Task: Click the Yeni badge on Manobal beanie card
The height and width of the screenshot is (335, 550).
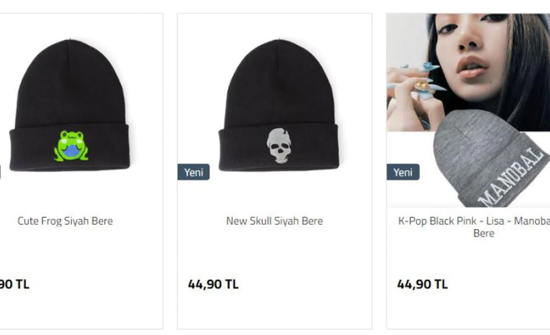Action: coord(403,172)
